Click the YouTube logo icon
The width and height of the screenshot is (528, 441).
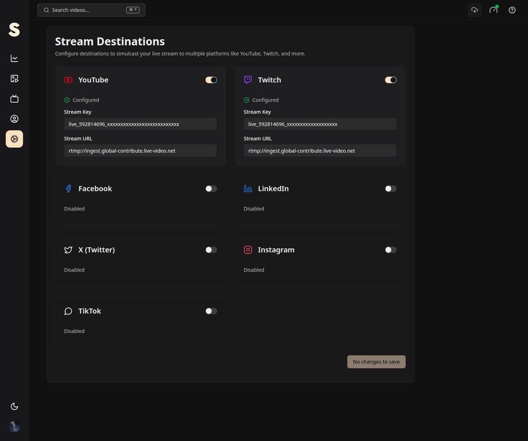pyautogui.click(x=68, y=80)
